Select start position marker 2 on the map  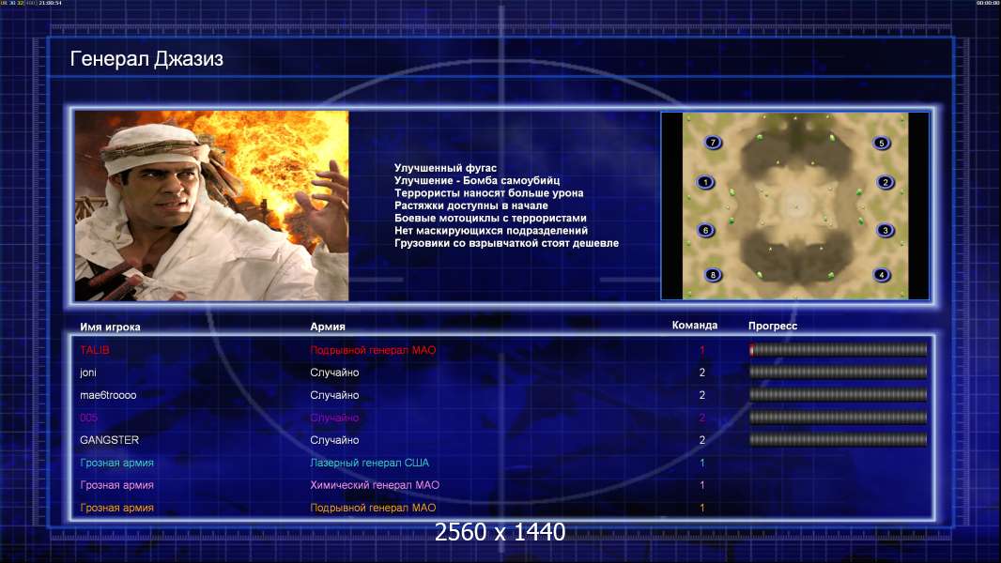[885, 182]
